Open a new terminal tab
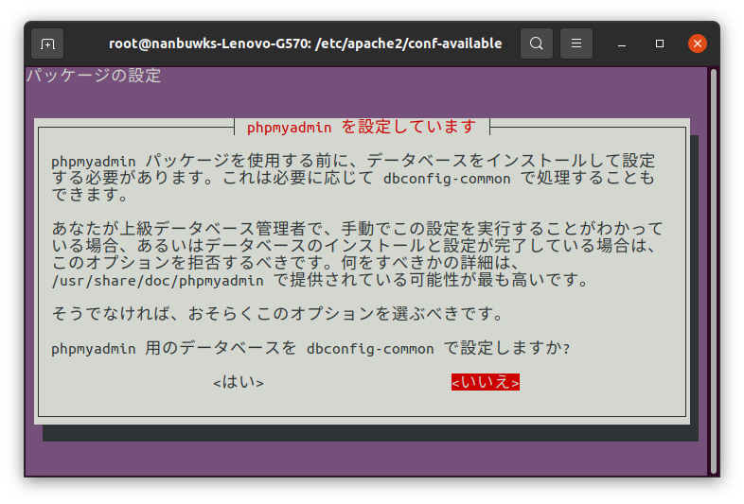The width and height of the screenshot is (744, 504). pyautogui.click(x=47, y=43)
